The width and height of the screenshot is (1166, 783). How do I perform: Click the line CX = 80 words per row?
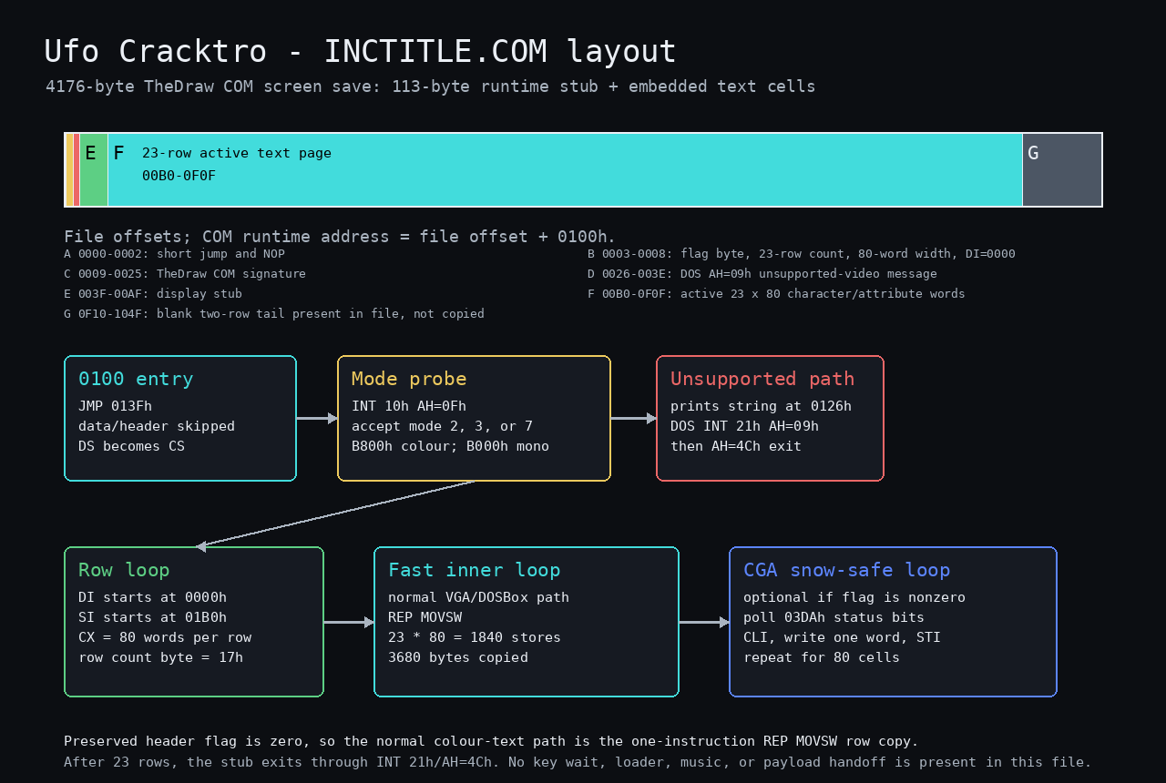(x=165, y=637)
